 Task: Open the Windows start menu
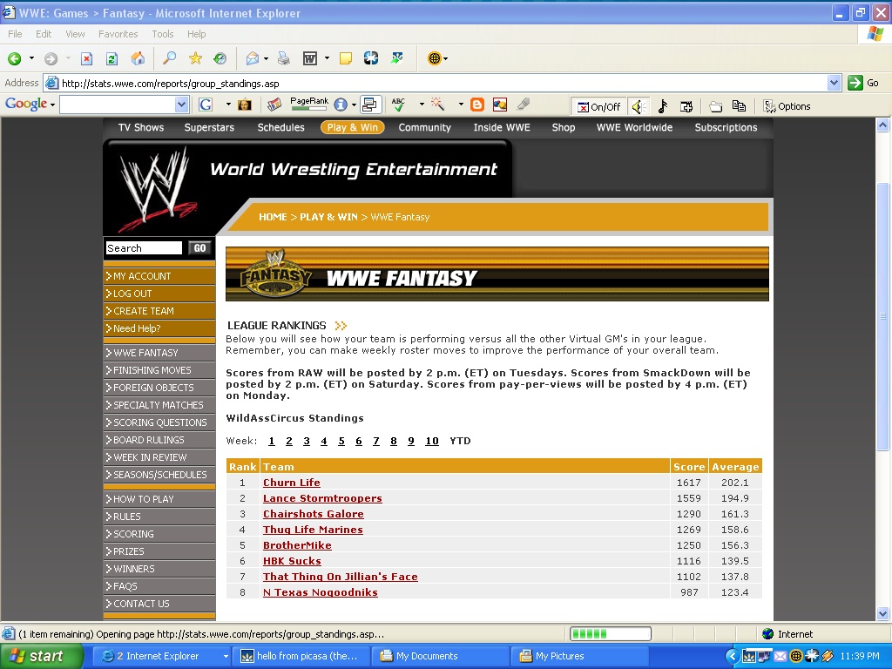(42, 656)
